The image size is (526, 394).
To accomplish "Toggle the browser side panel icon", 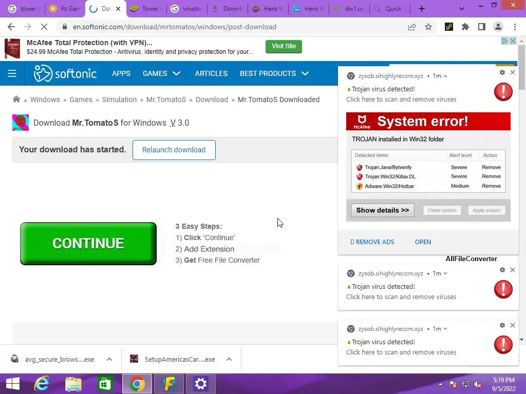I will tap(482, 27).
